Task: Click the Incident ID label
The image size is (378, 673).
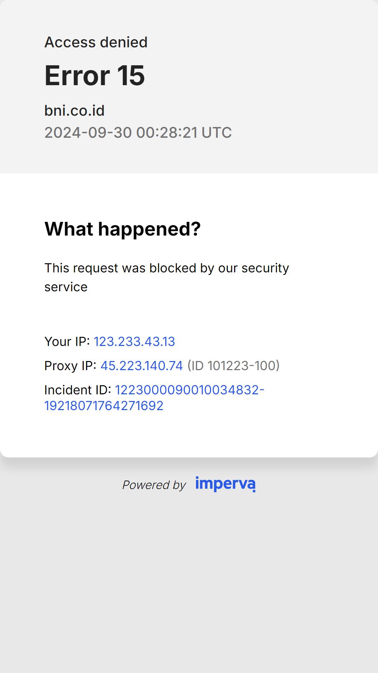Action: [x=78, y=390]
